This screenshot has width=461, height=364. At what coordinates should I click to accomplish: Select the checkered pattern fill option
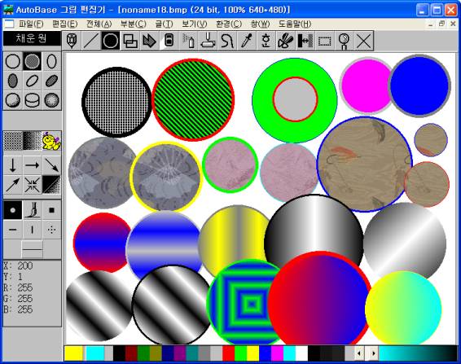(13, 141)
